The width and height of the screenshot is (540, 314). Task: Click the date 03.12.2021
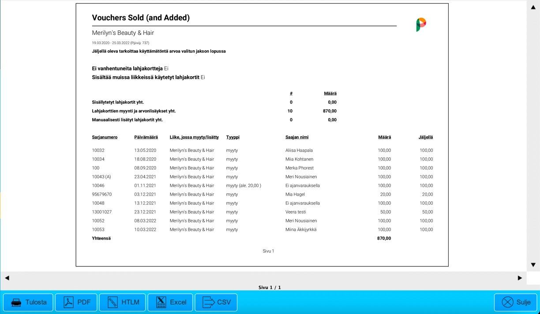[145, 195]
